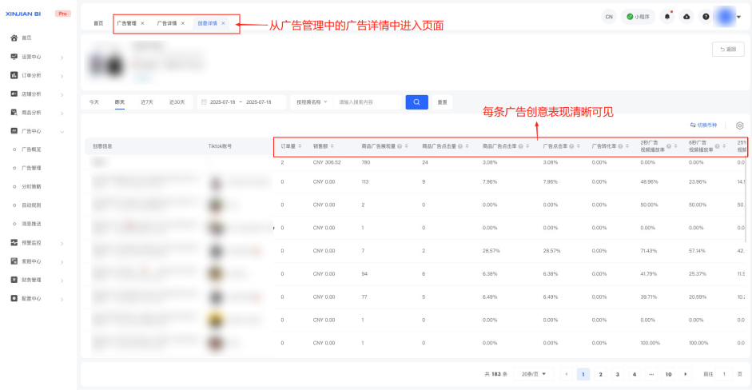Click the search content input field

coord(368,102)
